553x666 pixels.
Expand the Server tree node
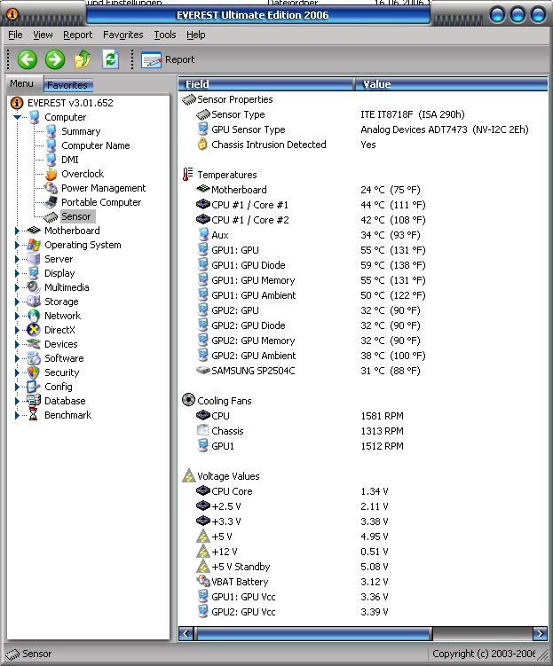(x=17, y=259)
